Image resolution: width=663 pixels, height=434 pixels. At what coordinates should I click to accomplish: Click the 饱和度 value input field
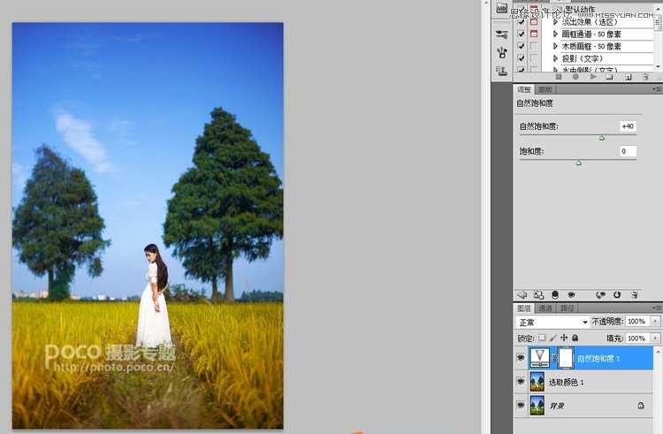627,151
